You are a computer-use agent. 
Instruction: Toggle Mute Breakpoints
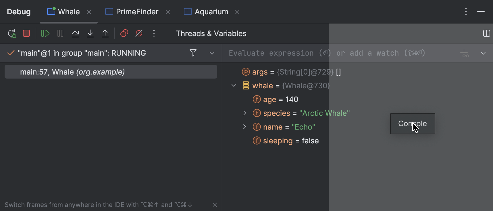pyautogui.click(x=139, y=34)
